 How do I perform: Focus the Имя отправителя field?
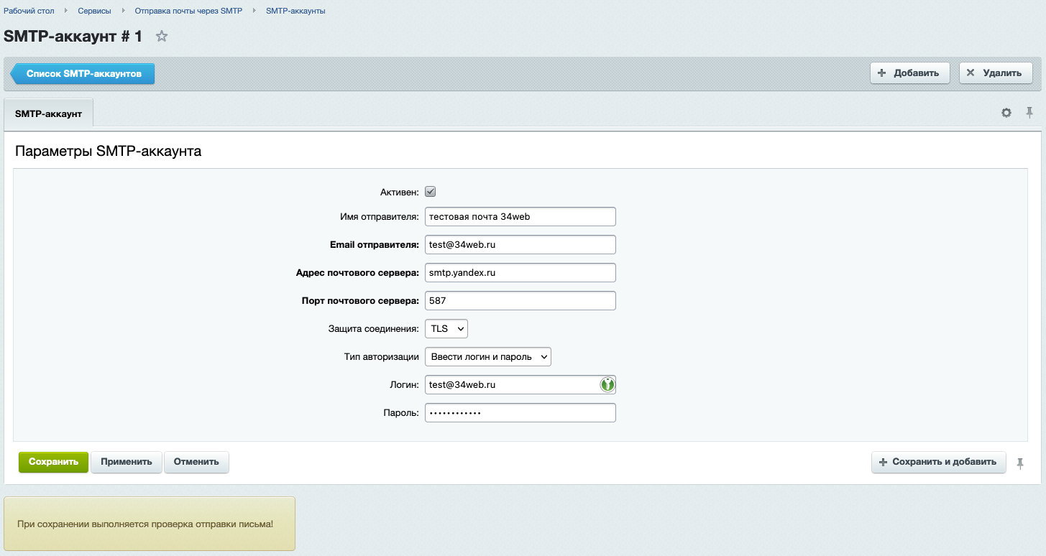[520, 216]
